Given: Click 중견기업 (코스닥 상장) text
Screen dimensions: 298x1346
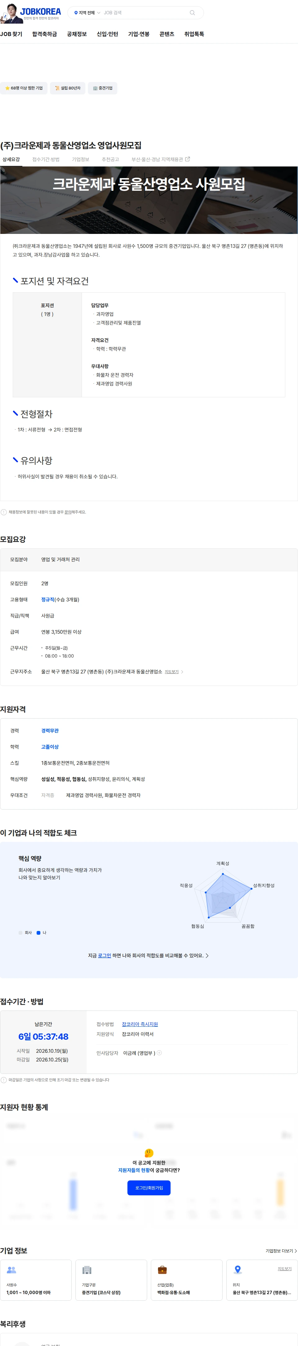Looking at the screenshot, I should coord(101,1292).
